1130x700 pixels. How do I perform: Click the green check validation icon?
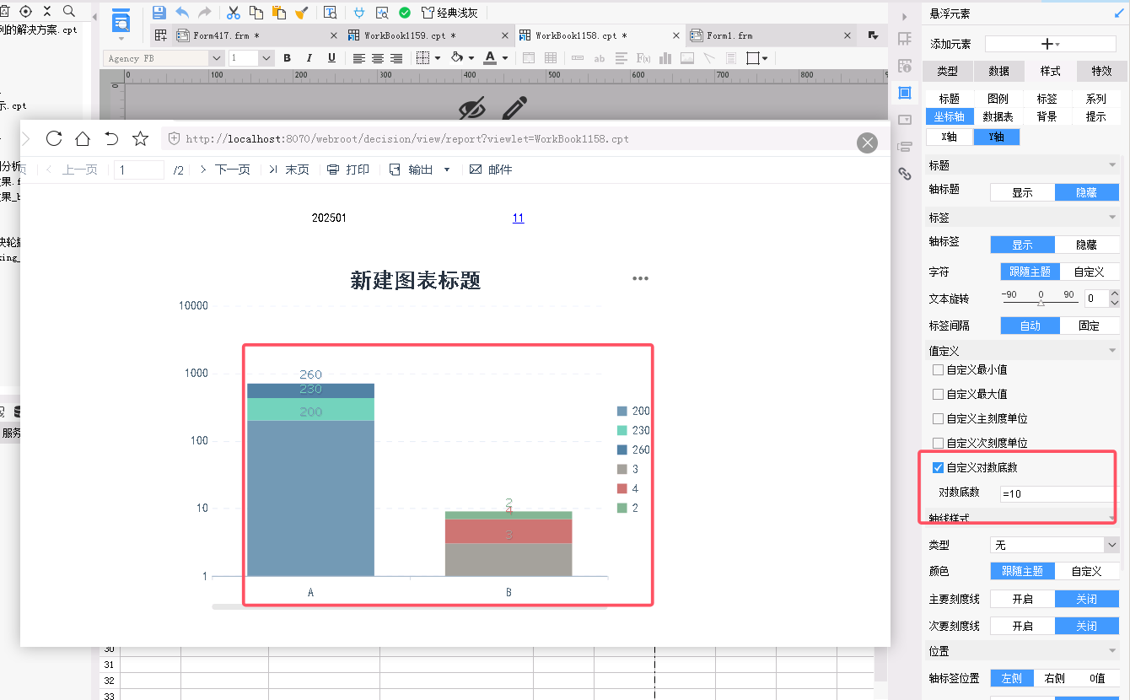coord(405,13)
